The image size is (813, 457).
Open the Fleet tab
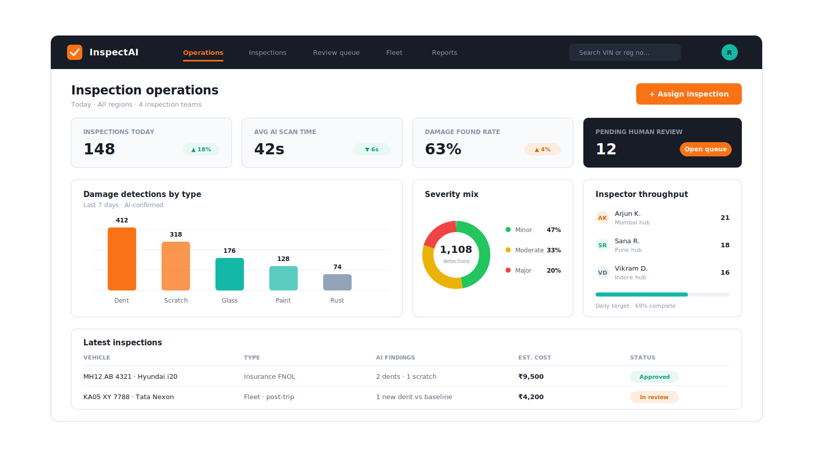point(394,52)
